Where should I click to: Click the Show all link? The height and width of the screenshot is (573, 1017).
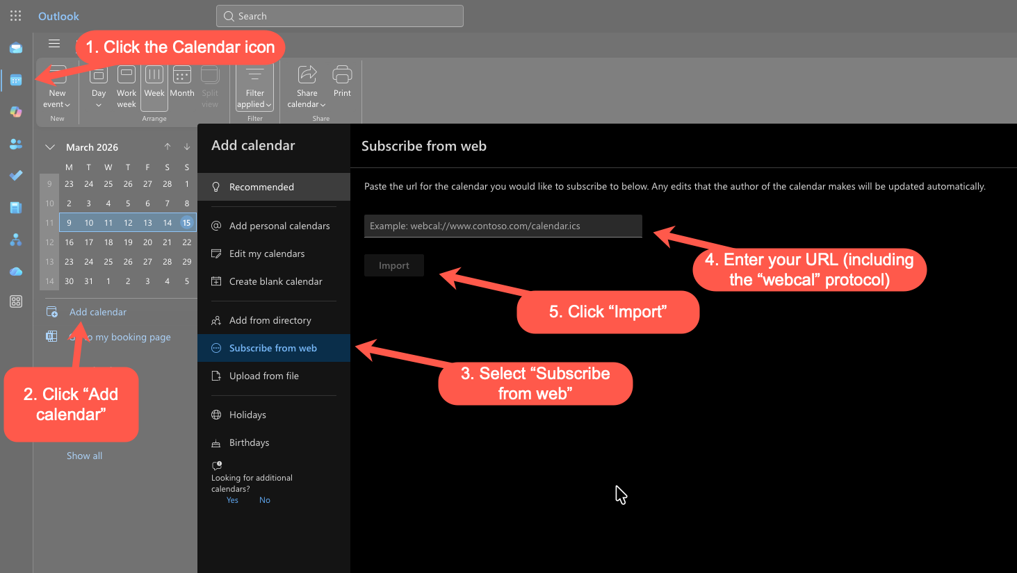(x=84, y=455)
